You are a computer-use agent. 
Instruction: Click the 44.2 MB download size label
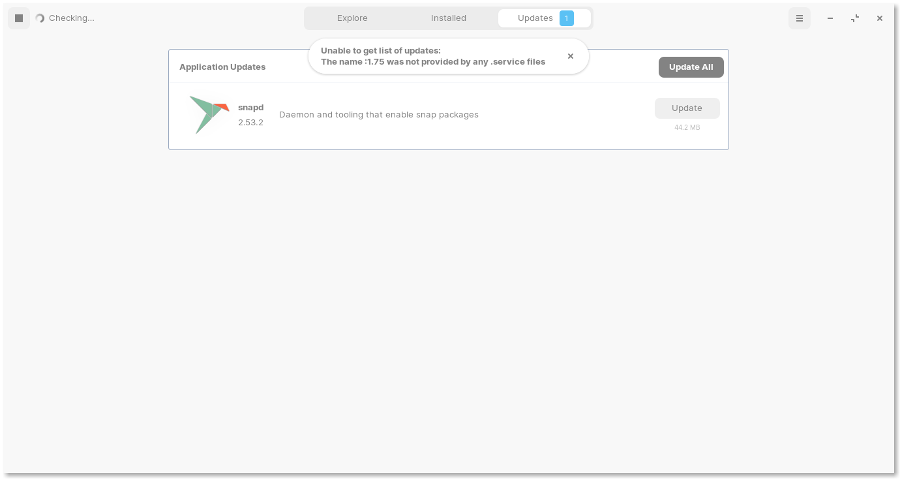tap(687, 128)
